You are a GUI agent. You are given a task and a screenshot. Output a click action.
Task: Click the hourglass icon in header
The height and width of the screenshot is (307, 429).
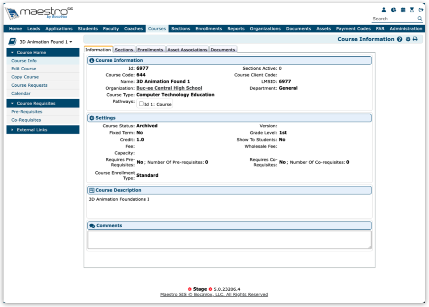point(412,10)
